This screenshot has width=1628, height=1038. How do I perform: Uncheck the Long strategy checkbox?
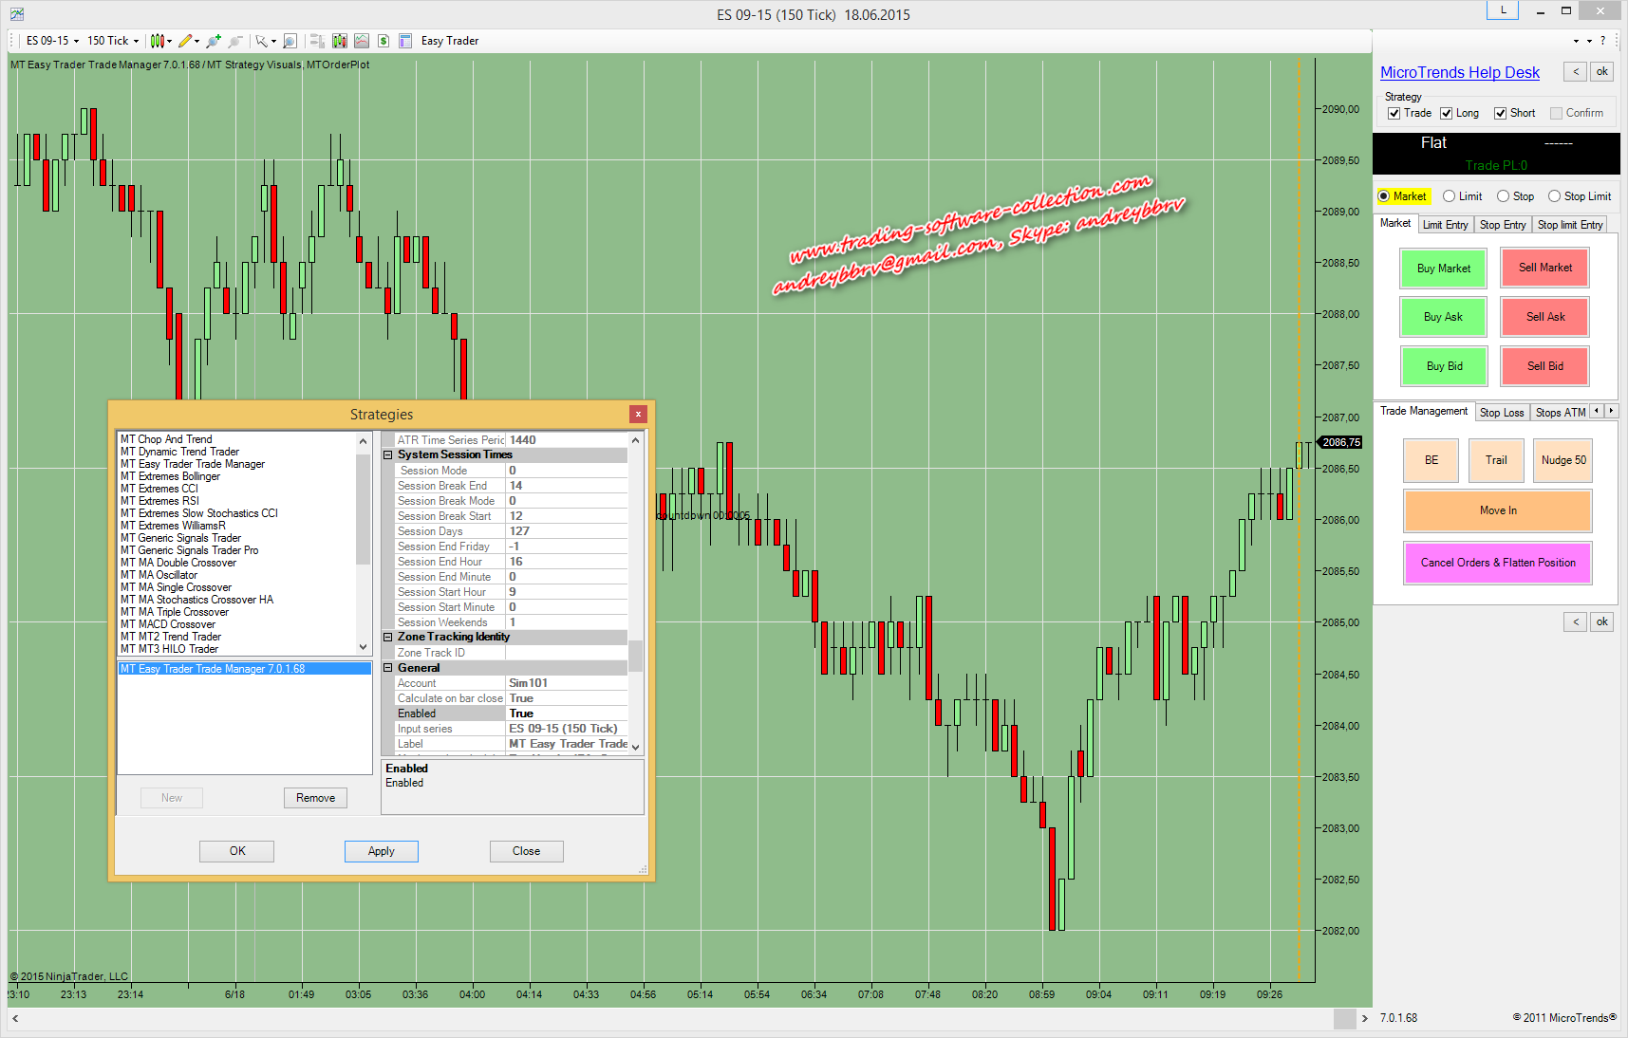(1446, 114)
